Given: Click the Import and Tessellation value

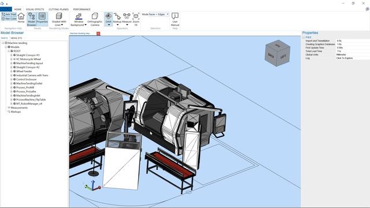Looking at the screenshot, I should 339,41.
